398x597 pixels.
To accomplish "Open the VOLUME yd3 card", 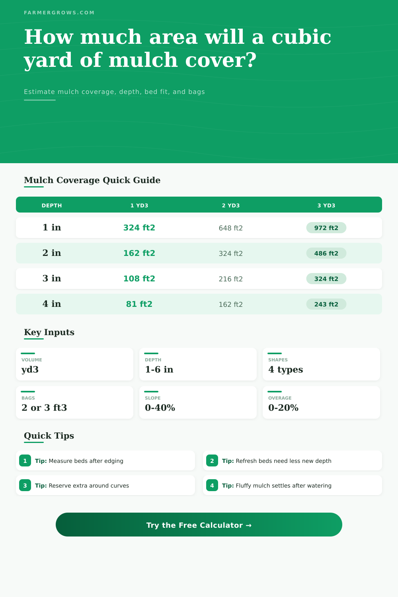I will pyautogui.click(x=74, y=364).
